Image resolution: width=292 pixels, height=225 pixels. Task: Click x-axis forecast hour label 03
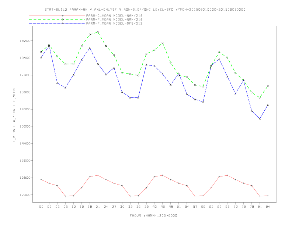(x=49, y=207)
